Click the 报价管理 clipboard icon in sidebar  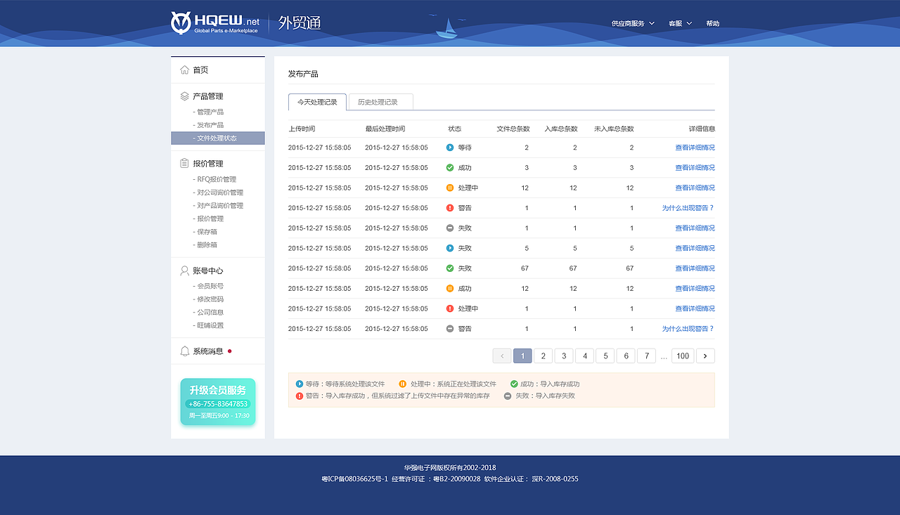[x=183, y=162]
